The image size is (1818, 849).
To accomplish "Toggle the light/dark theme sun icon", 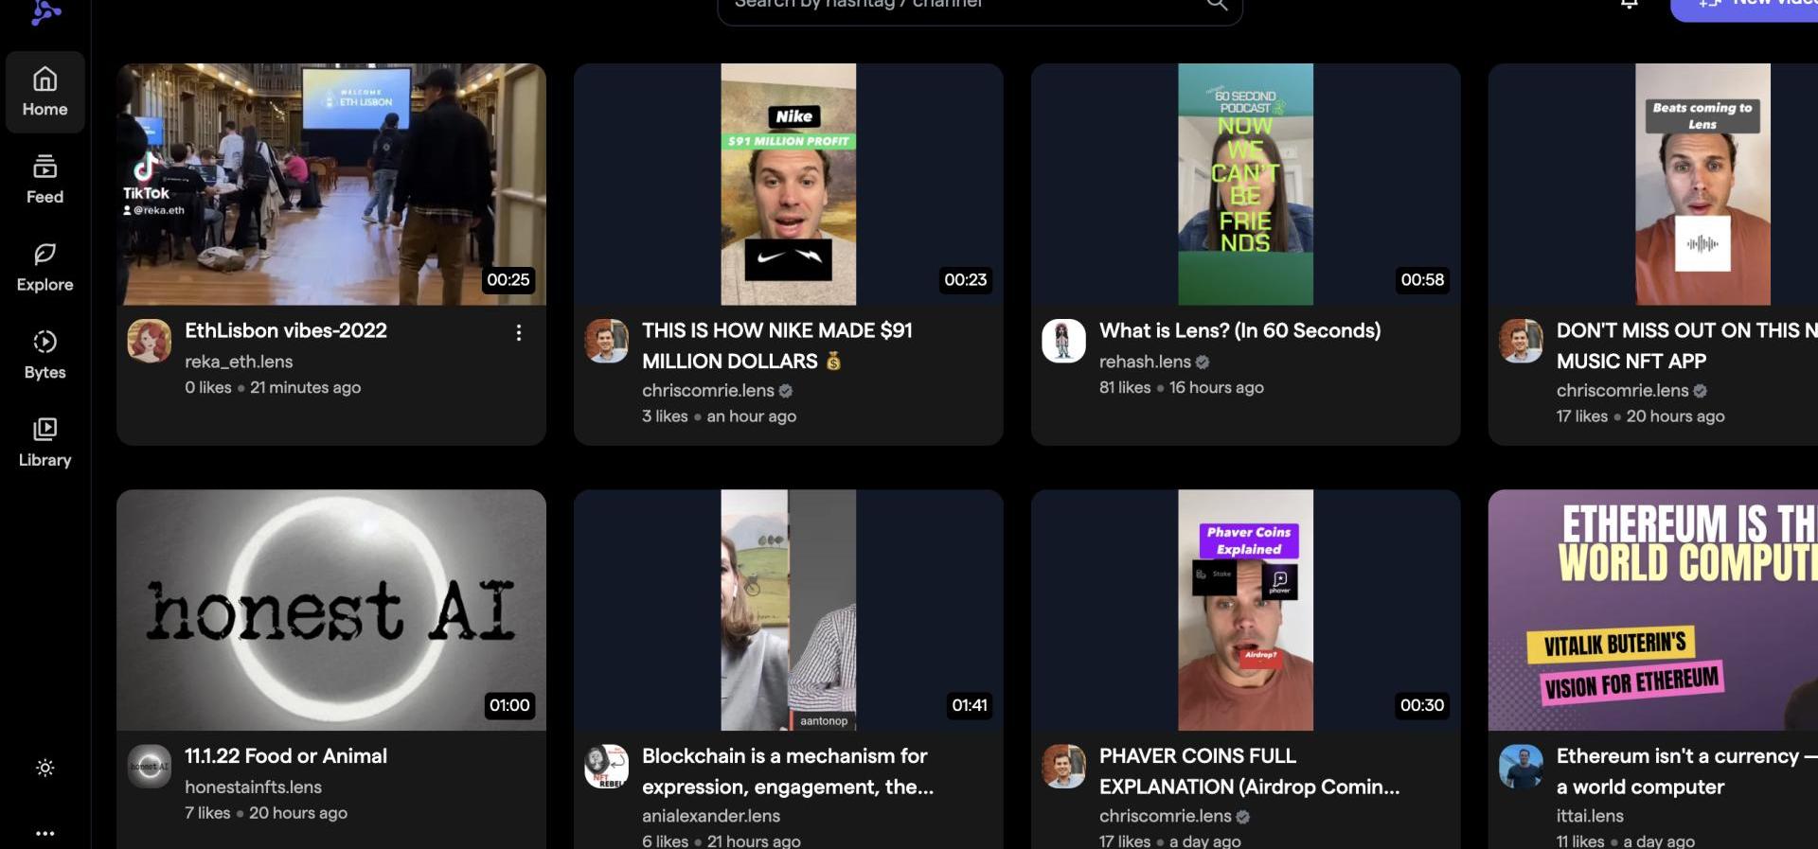I will click(45, 768).
